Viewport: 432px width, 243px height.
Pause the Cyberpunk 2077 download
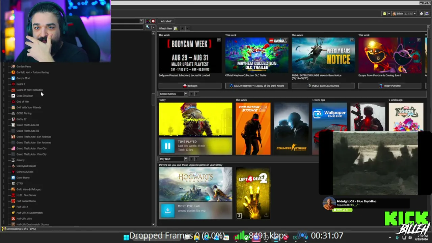pos(167,146)
